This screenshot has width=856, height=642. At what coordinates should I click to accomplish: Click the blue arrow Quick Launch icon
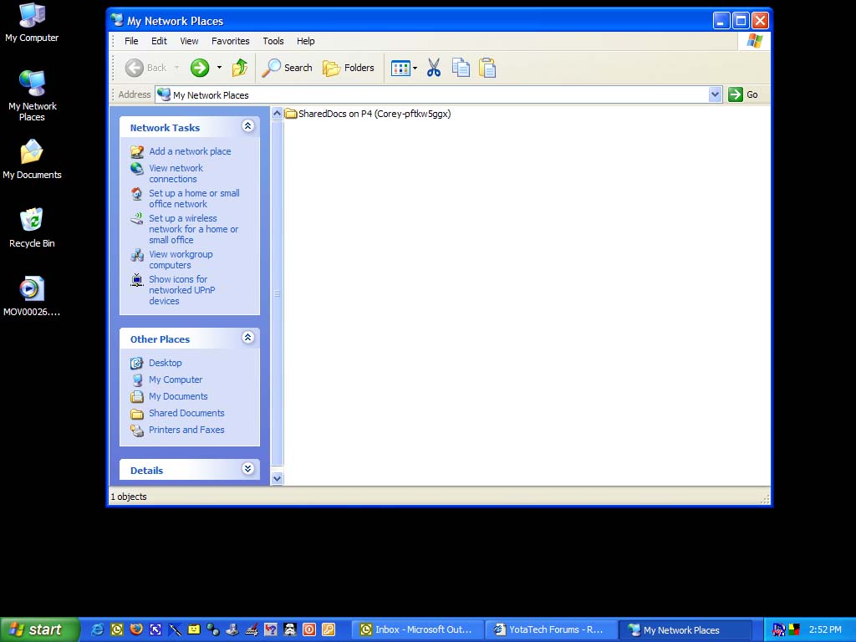[155, 629]
